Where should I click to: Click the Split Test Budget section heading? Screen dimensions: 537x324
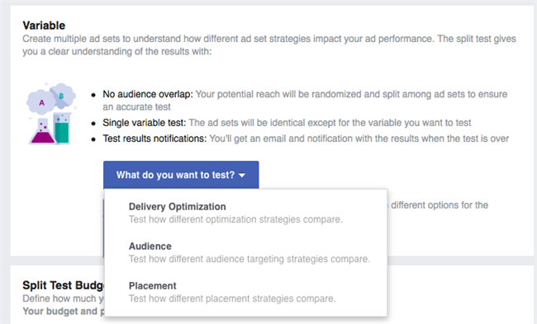tap(64, 285)
